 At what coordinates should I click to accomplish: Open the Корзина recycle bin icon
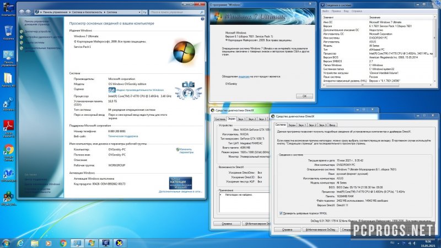tap(8, 33)
